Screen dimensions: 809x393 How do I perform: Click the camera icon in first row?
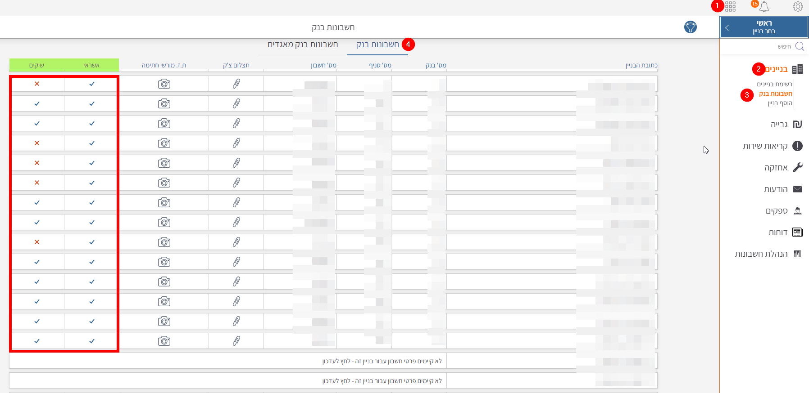click(164, 84)
